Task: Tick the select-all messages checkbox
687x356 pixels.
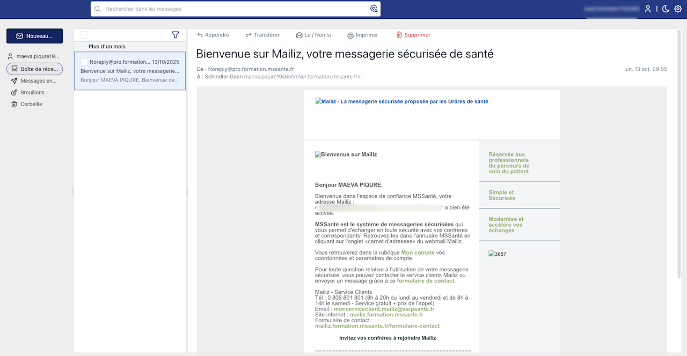Action: point(83,35)
